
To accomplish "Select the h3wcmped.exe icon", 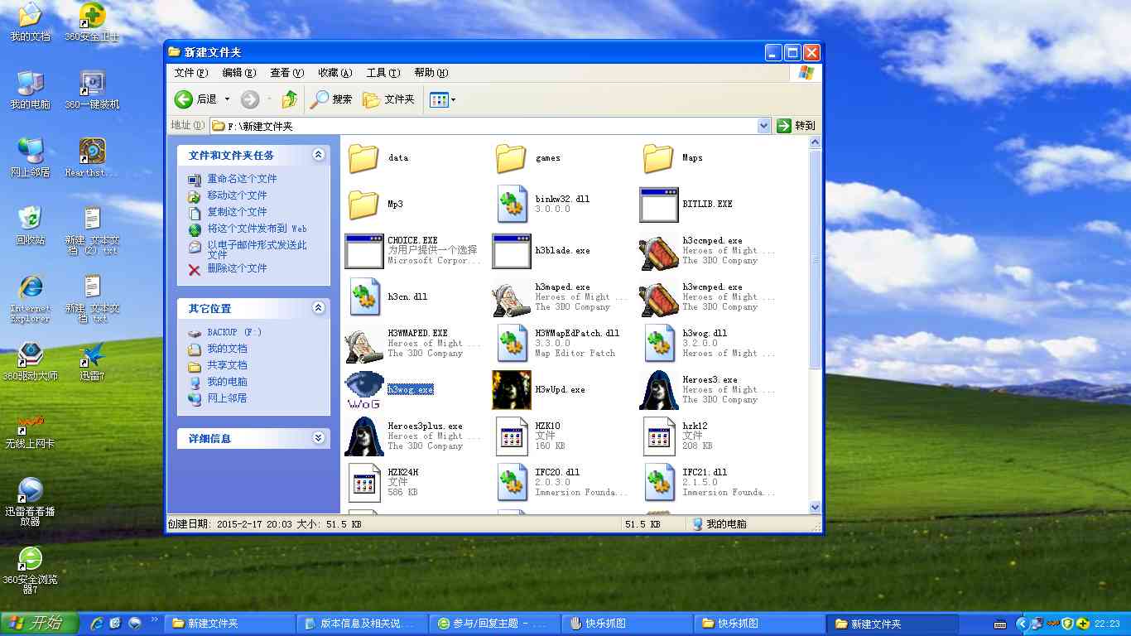I will tap(659, 297).
